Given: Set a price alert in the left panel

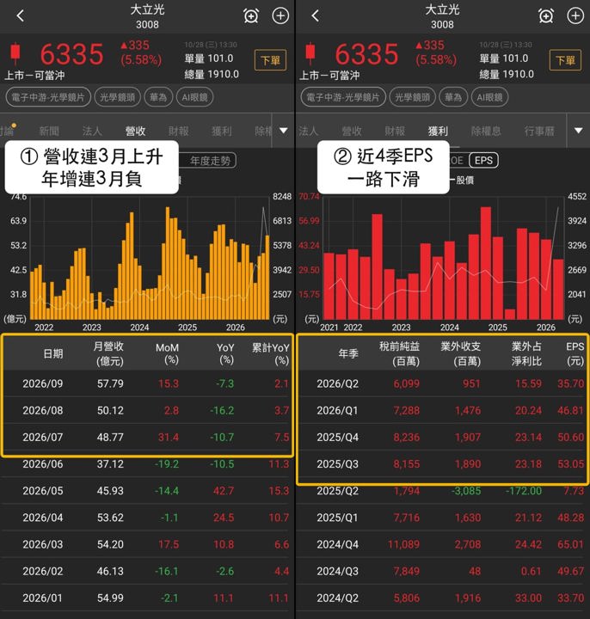Looking at the screenshot, I should [251, 16].
